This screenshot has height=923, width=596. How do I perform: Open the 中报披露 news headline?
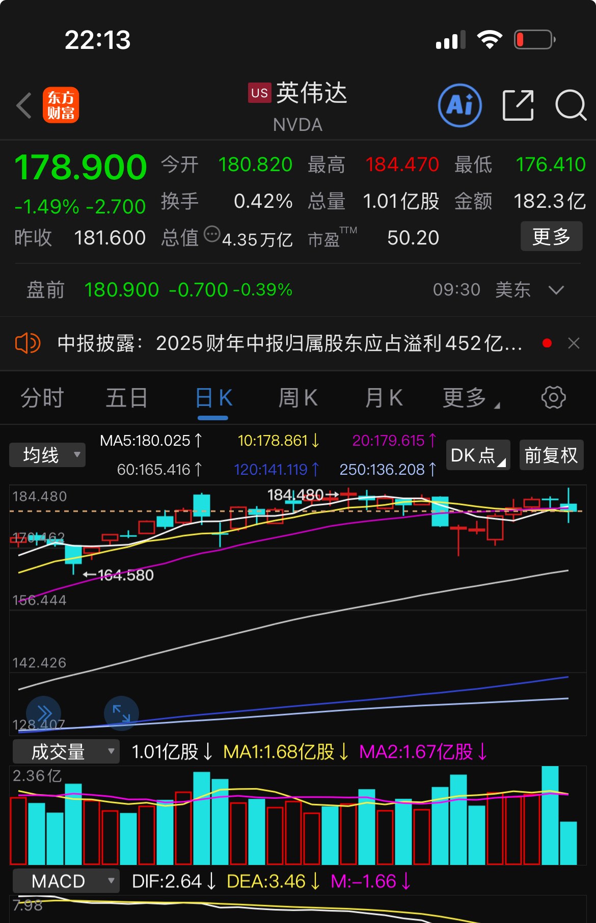(290, 343)
